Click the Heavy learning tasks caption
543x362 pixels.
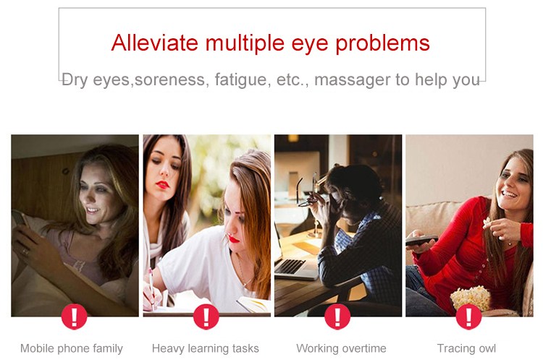(206, 348)
